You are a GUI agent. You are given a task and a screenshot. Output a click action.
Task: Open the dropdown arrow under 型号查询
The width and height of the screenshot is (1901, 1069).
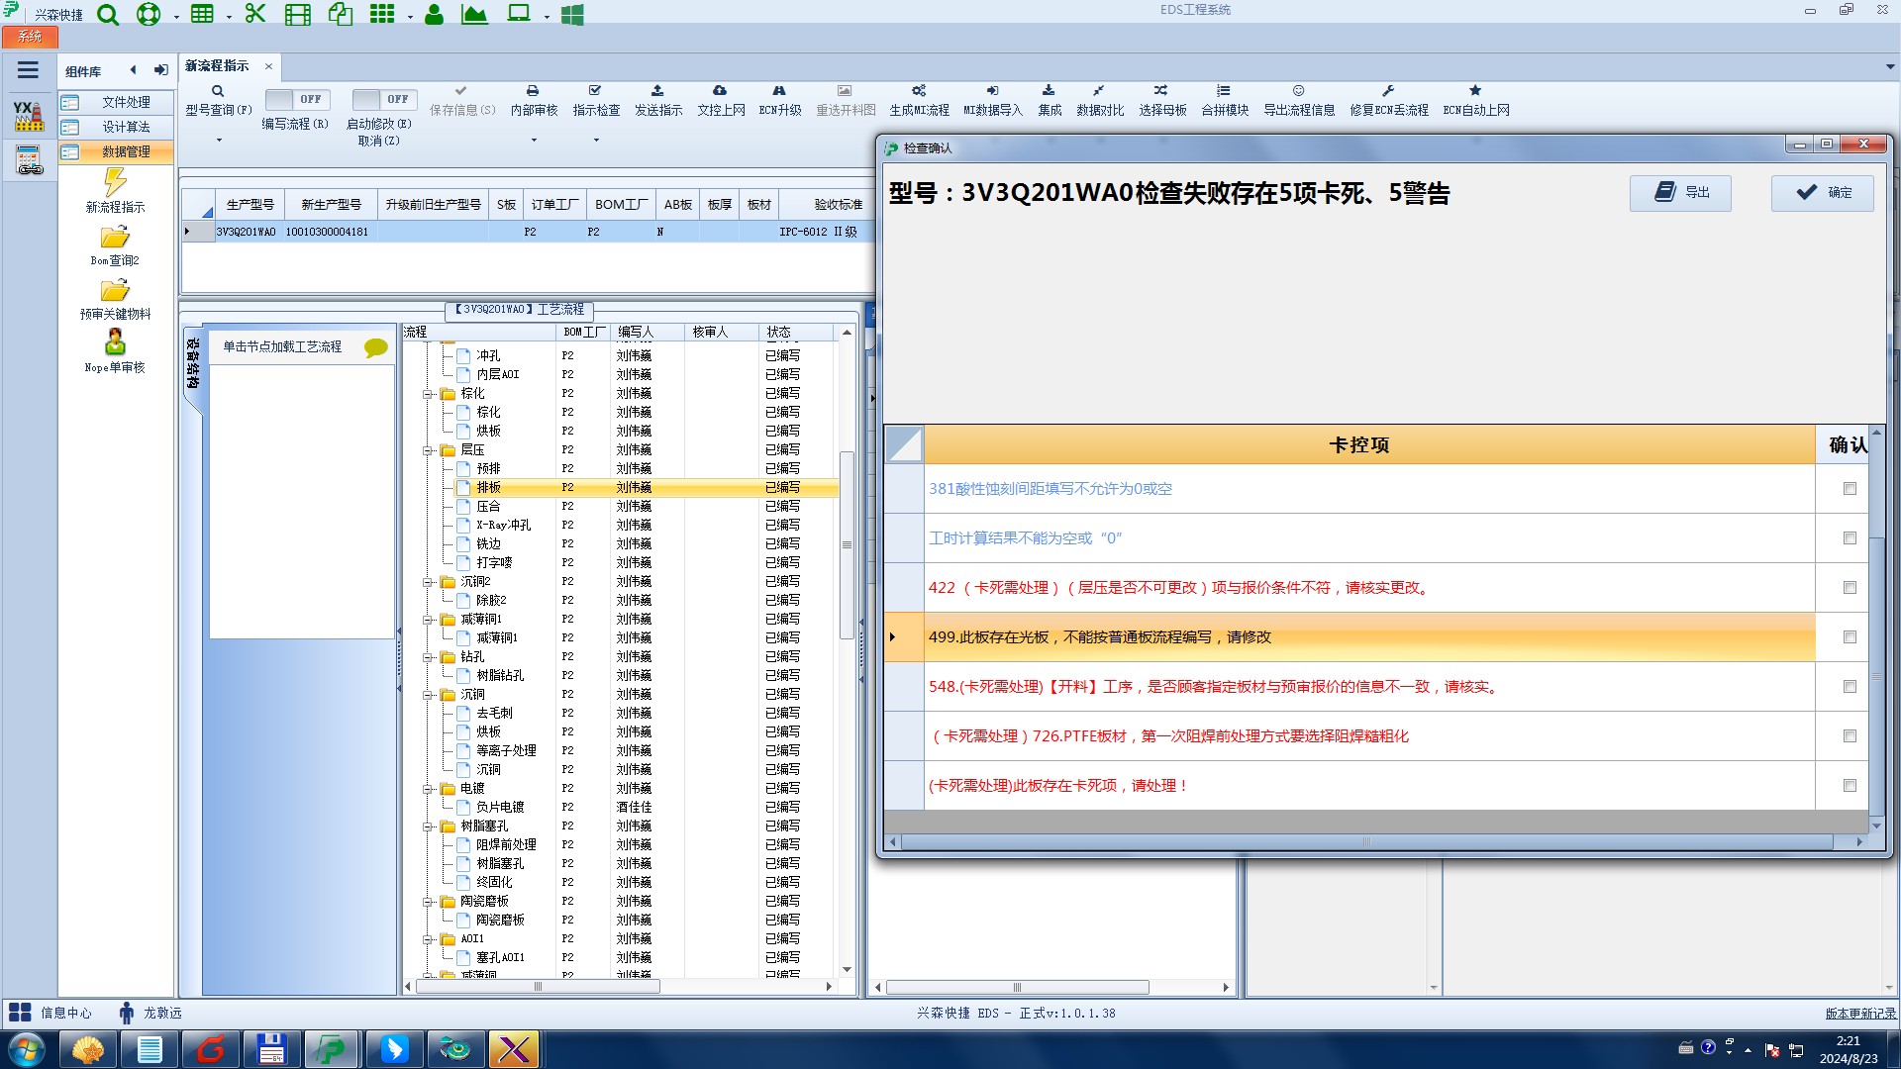pyautogui.click(x=219, y=140)
